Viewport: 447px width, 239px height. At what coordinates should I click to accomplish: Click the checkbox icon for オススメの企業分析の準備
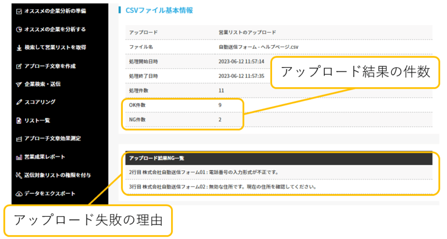[19, 11]
